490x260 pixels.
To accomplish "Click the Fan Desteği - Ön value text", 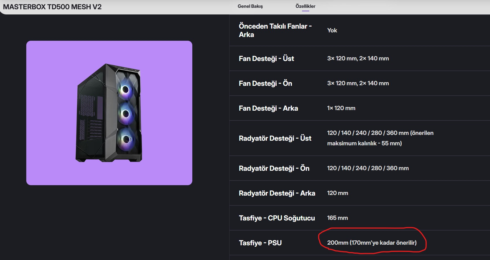I will pyautogui.click(x=358, y=83).
